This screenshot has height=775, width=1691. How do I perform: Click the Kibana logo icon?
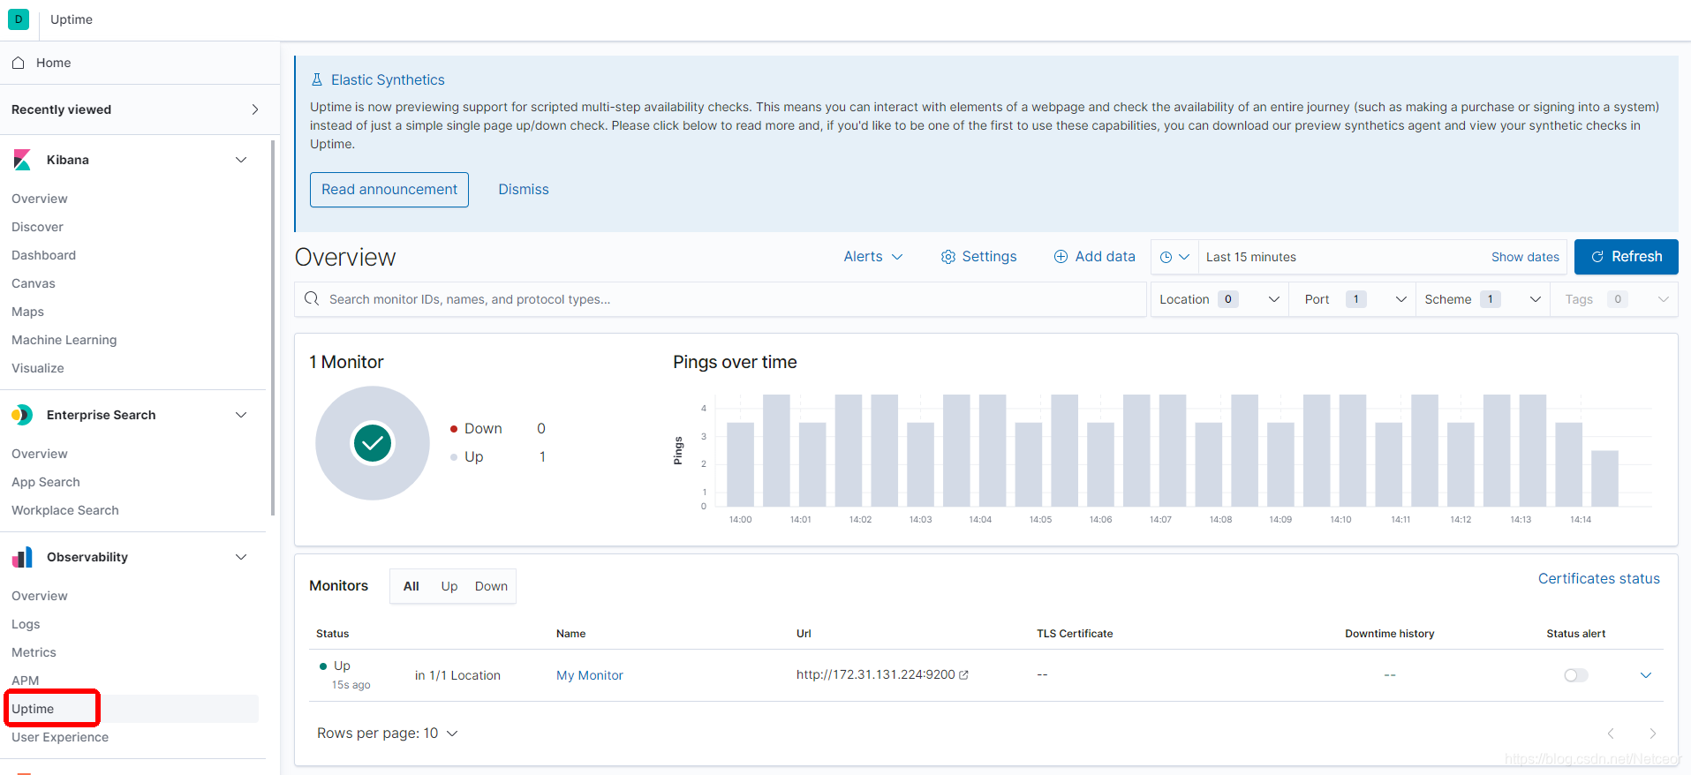pyautogui.click(x=22, y=160)
